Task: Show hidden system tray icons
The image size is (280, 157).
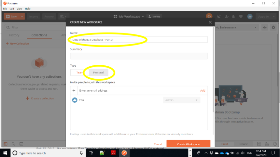Action: pos(206,153)
